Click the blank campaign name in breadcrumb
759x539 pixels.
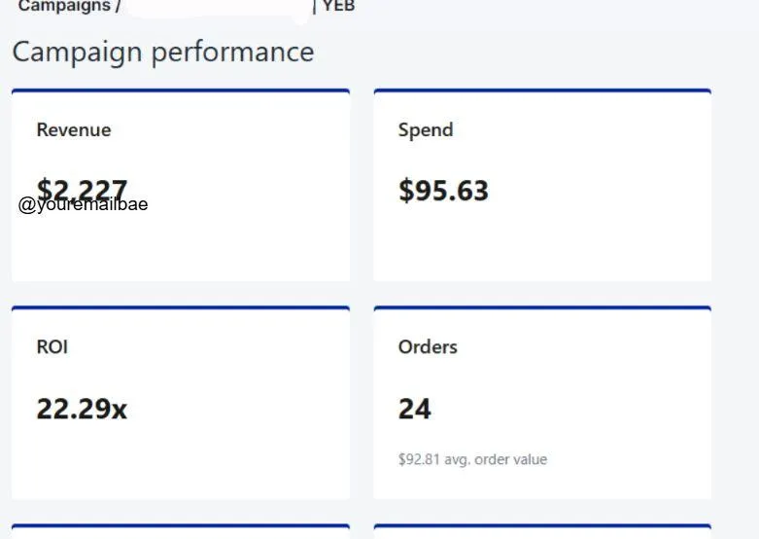coord(218,7)
